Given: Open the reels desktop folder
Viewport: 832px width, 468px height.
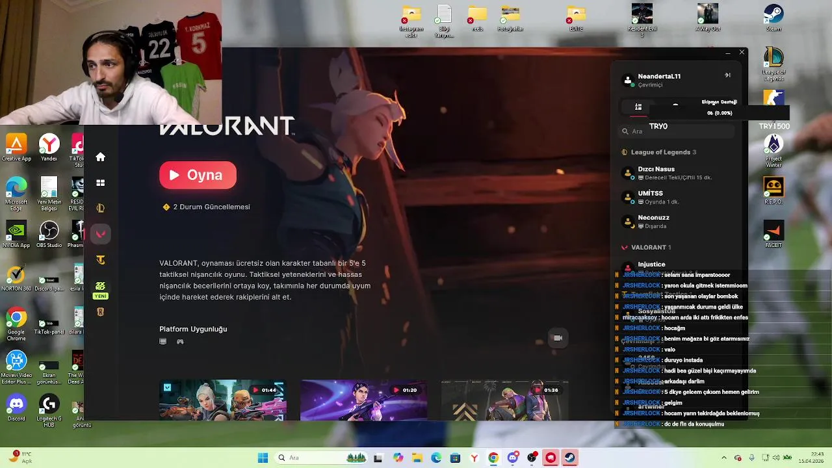Looking at the screenshot, I should tap(478, 18).
